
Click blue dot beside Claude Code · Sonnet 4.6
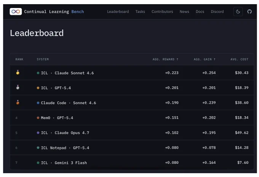coord(38,103)
